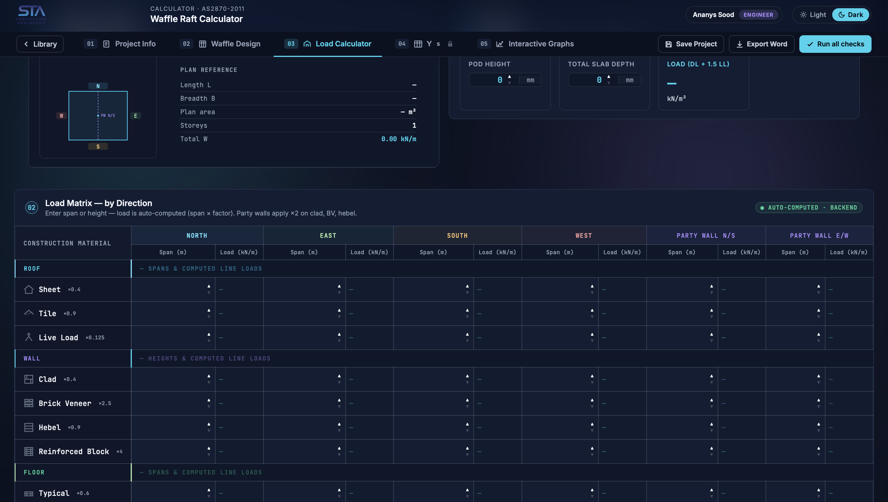Open the Waffle Design tab
Screen dimensions: 888x502
tap(220, 44)
